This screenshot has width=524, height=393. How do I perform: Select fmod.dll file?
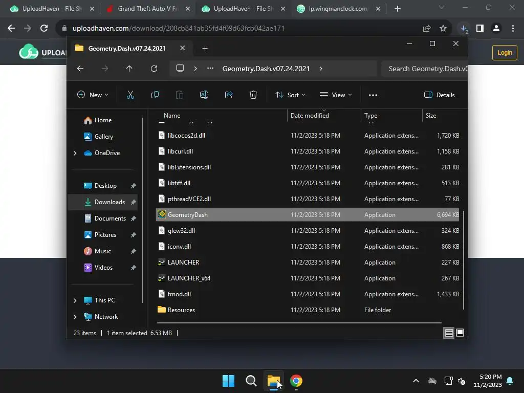coord(308,294)
